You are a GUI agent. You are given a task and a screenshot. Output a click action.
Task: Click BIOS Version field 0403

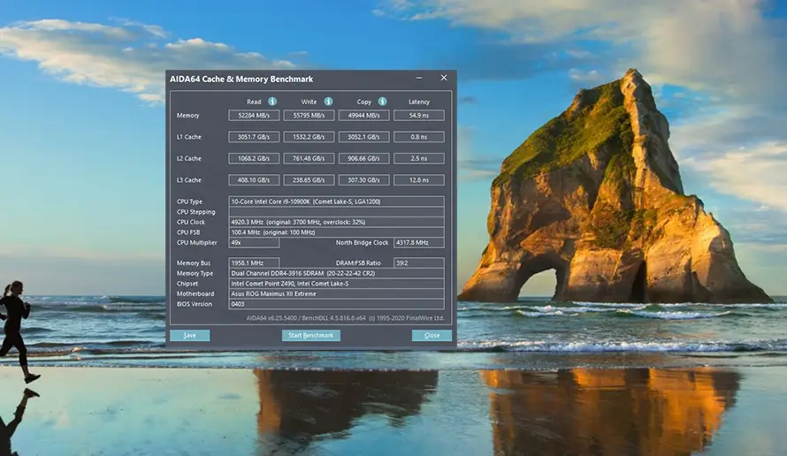[x=336, y=304]
